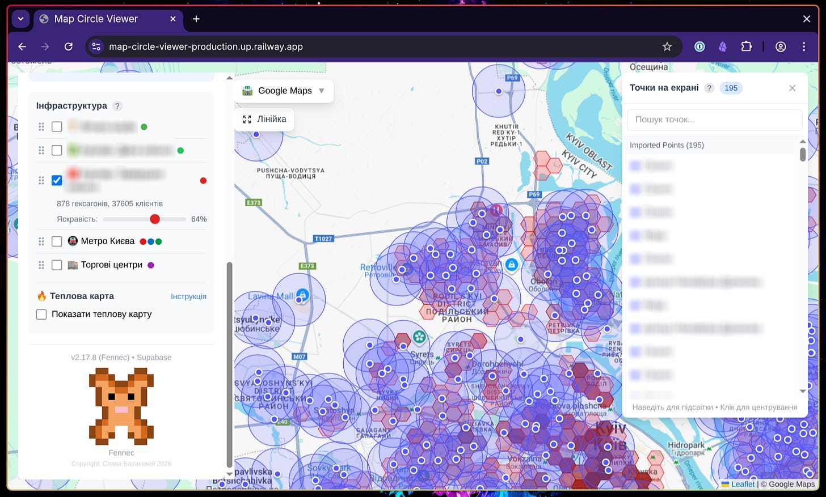Show help for Точки на екрані
This screenshot has height=497, width=826.
point(709,88)
